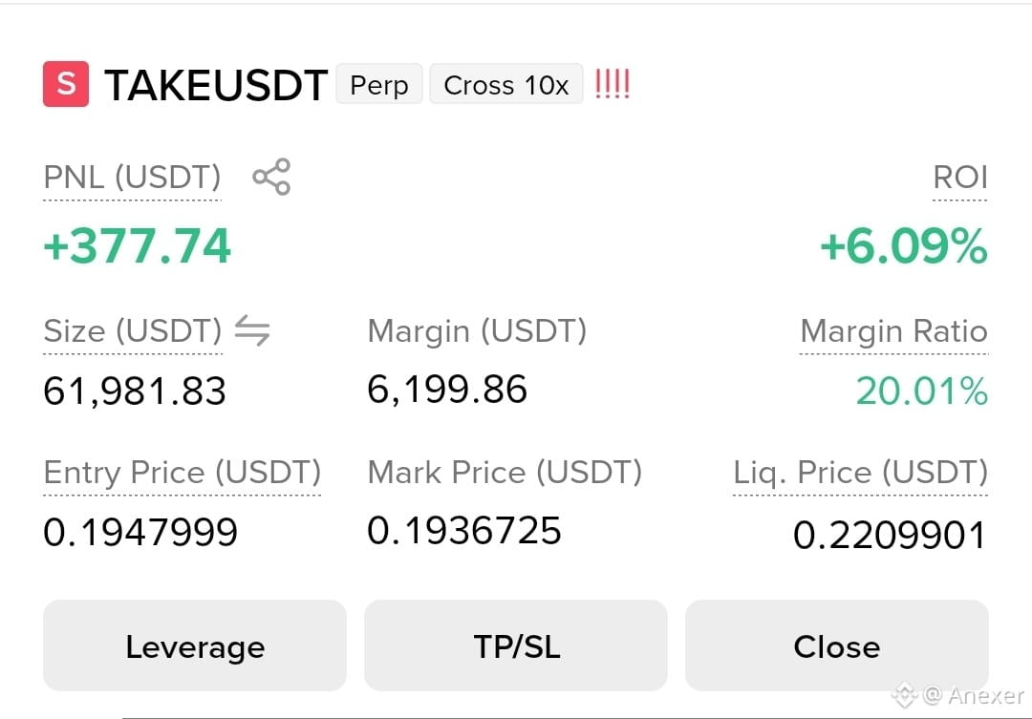Image resolution: width=1032 pixels, height=719 pixels.
Task: Select the TAKEUSDT symbol name
Action: 216,85
